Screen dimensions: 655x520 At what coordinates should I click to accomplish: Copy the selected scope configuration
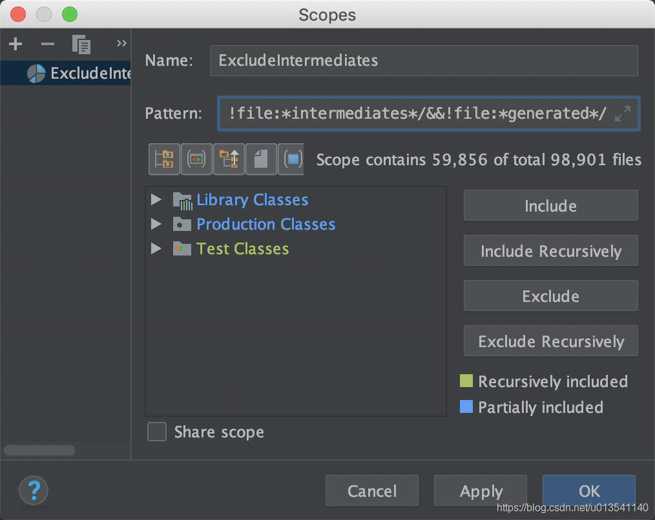tap(81, 45)
